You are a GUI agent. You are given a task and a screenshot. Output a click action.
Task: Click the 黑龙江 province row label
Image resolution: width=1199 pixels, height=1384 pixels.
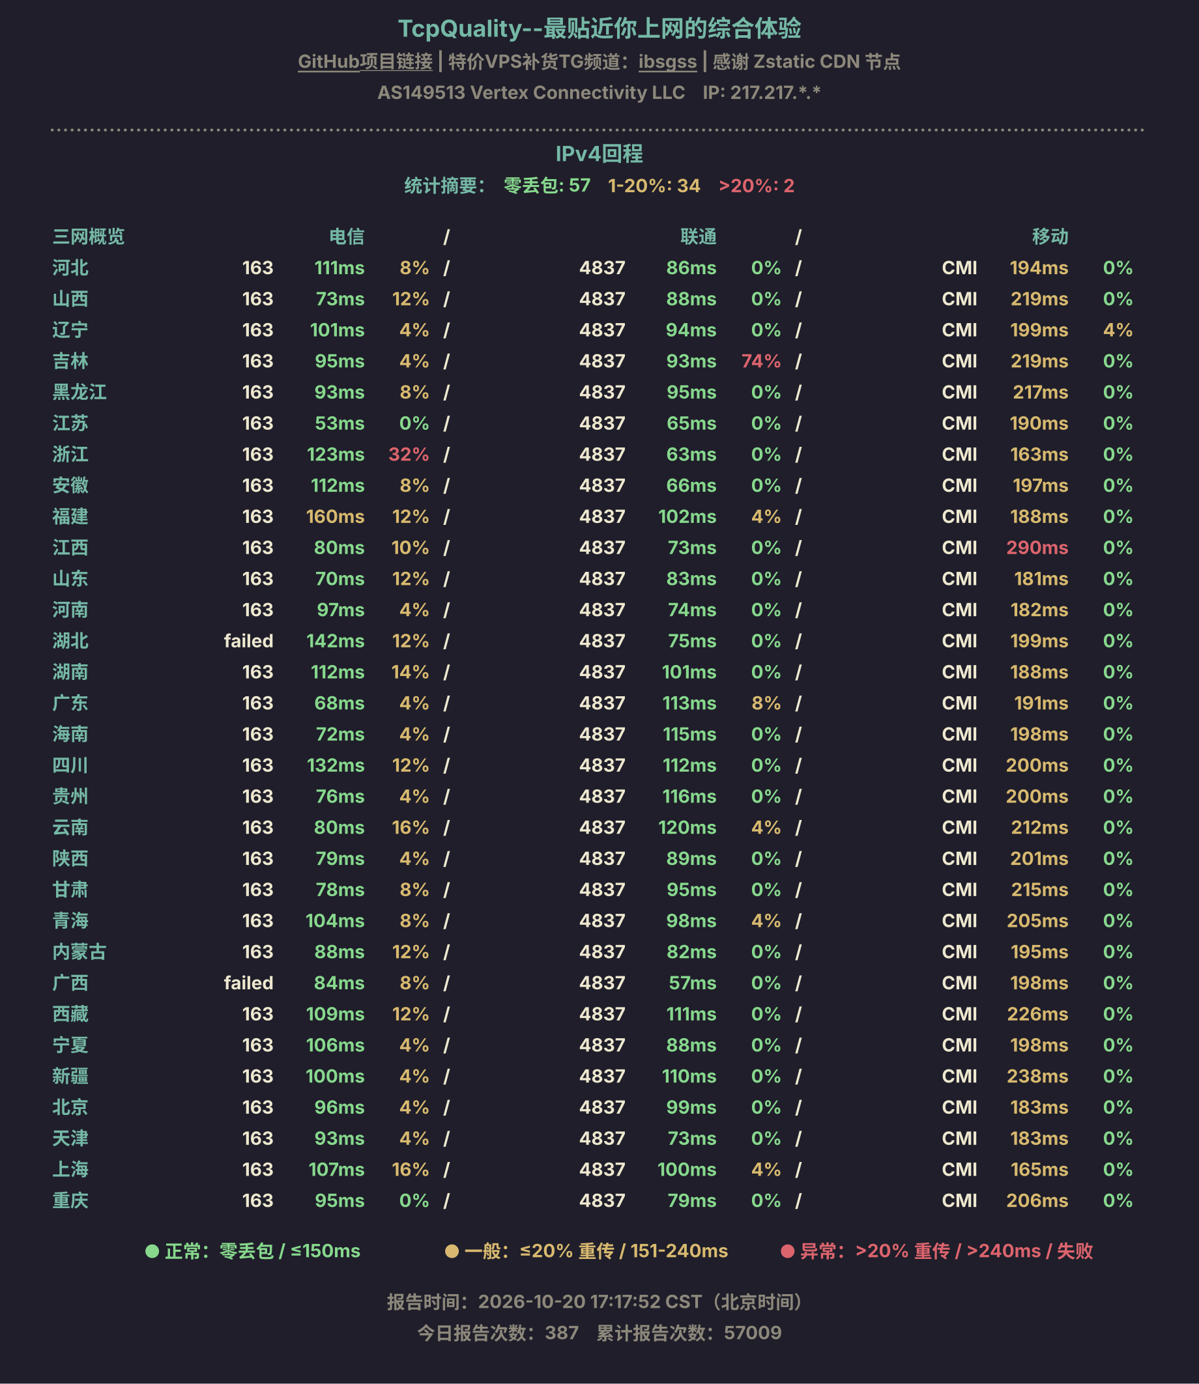click(x=79, y=392)
